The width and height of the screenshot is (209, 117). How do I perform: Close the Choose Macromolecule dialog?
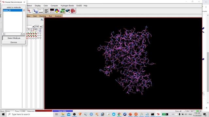click(x=24, y=2)
